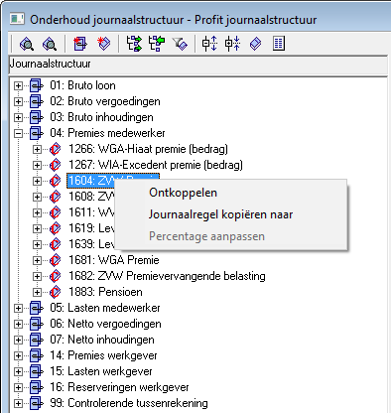Select the text 07: Netto inhoudingen
The height and width of the screenshot is (413, 391).
(x=102, y=340)
